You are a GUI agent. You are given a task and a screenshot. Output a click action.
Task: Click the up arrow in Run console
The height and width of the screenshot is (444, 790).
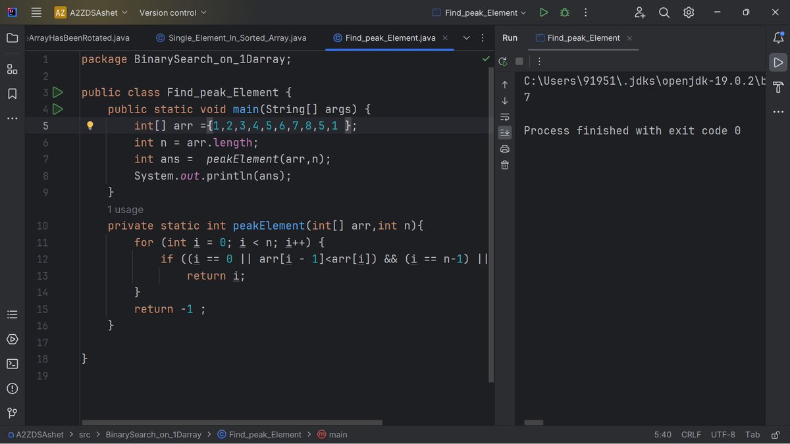point(505,85)
